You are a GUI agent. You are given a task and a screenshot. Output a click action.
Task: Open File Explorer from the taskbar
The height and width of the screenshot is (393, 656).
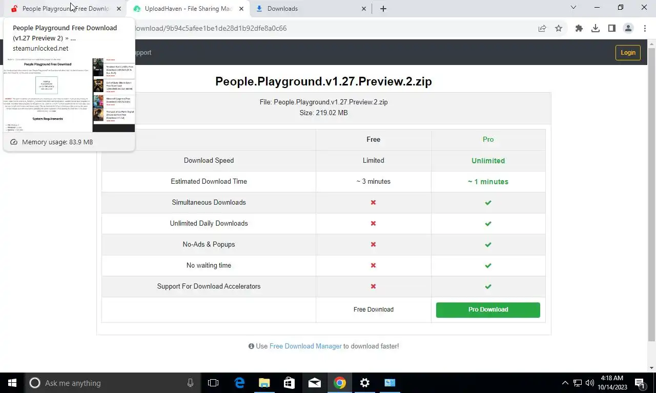pyautogui.click(x=264, y=383)
